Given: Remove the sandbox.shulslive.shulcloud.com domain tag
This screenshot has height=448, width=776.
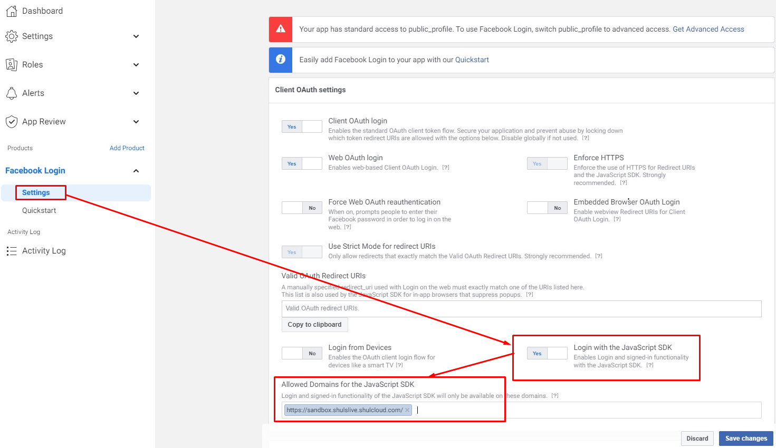Looking at the screenshot, I should click(x=407, y=410).
